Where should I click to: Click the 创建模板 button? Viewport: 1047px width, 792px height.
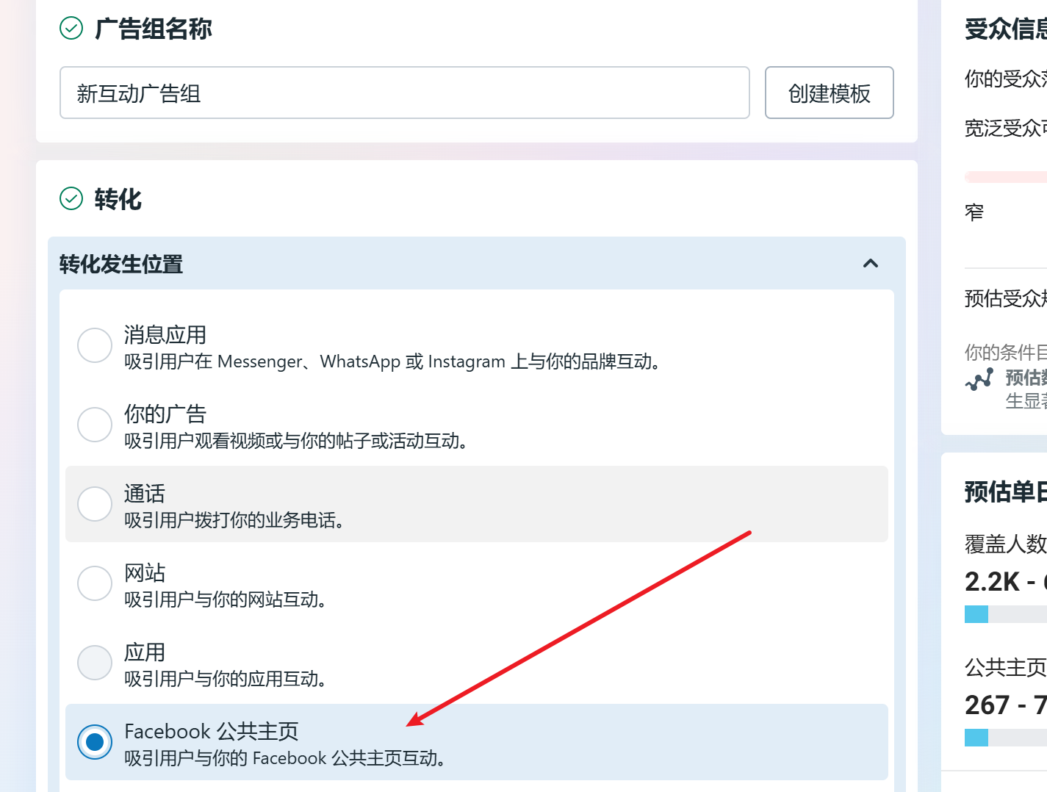(829, 93)
